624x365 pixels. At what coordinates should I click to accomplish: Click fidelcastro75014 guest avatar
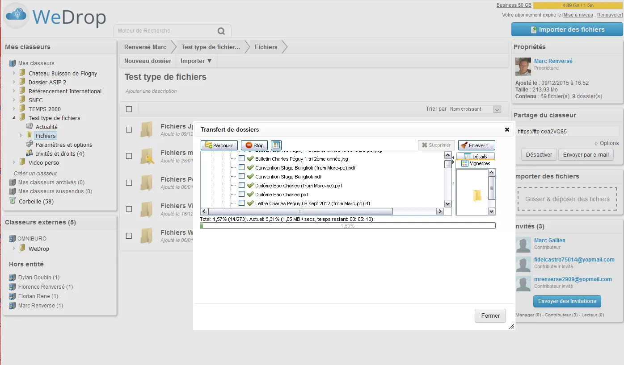tap(523, 264)
